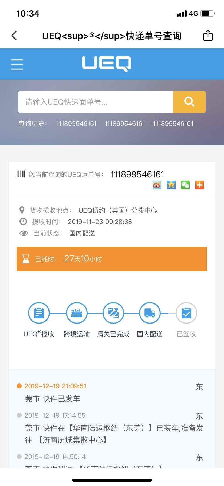Tap the UEQ logo
224x486 pixels.
tap(107, 64)
